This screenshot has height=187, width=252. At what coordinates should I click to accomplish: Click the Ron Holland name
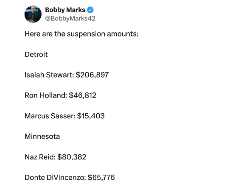coord(46,95)
